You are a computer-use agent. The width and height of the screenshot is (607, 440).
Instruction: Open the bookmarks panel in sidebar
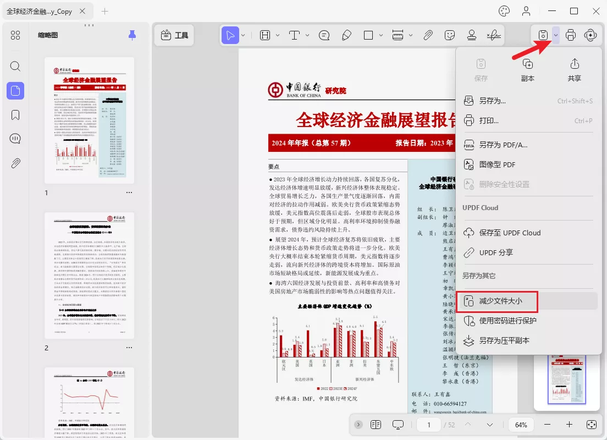coord(15,115)
